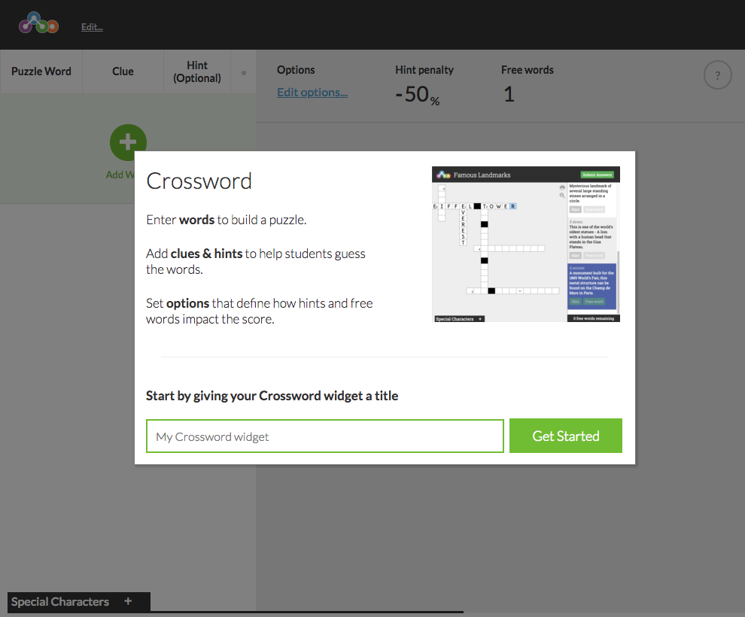Open help with the question mark icon
This screenshot has height=617, width=745.
(x=717, y=75)
